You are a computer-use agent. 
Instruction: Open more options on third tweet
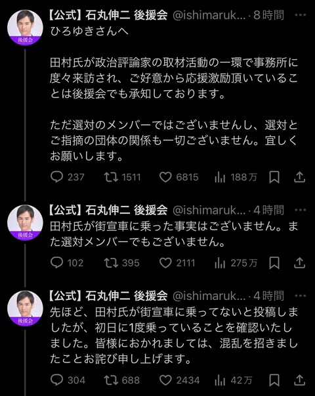pos(301,295)
